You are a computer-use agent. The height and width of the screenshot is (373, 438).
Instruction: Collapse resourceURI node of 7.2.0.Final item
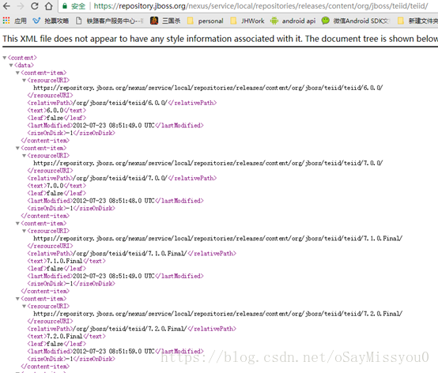pyautogui.click(x=24, y=307)
